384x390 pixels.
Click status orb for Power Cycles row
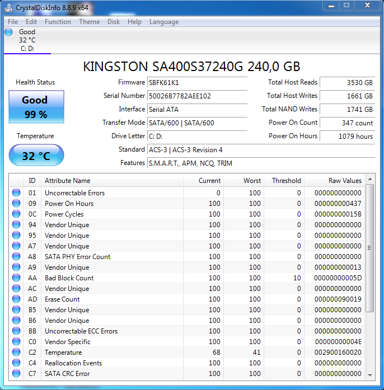click(16, 214)
